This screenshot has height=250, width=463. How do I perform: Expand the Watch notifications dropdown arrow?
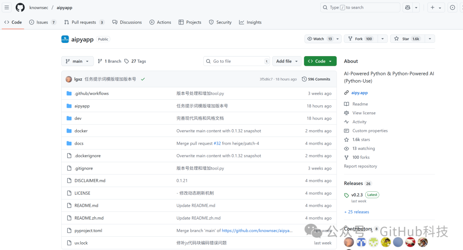coord(338,39)
